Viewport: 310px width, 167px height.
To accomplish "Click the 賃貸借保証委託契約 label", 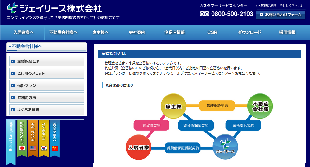I will (183, 148).
